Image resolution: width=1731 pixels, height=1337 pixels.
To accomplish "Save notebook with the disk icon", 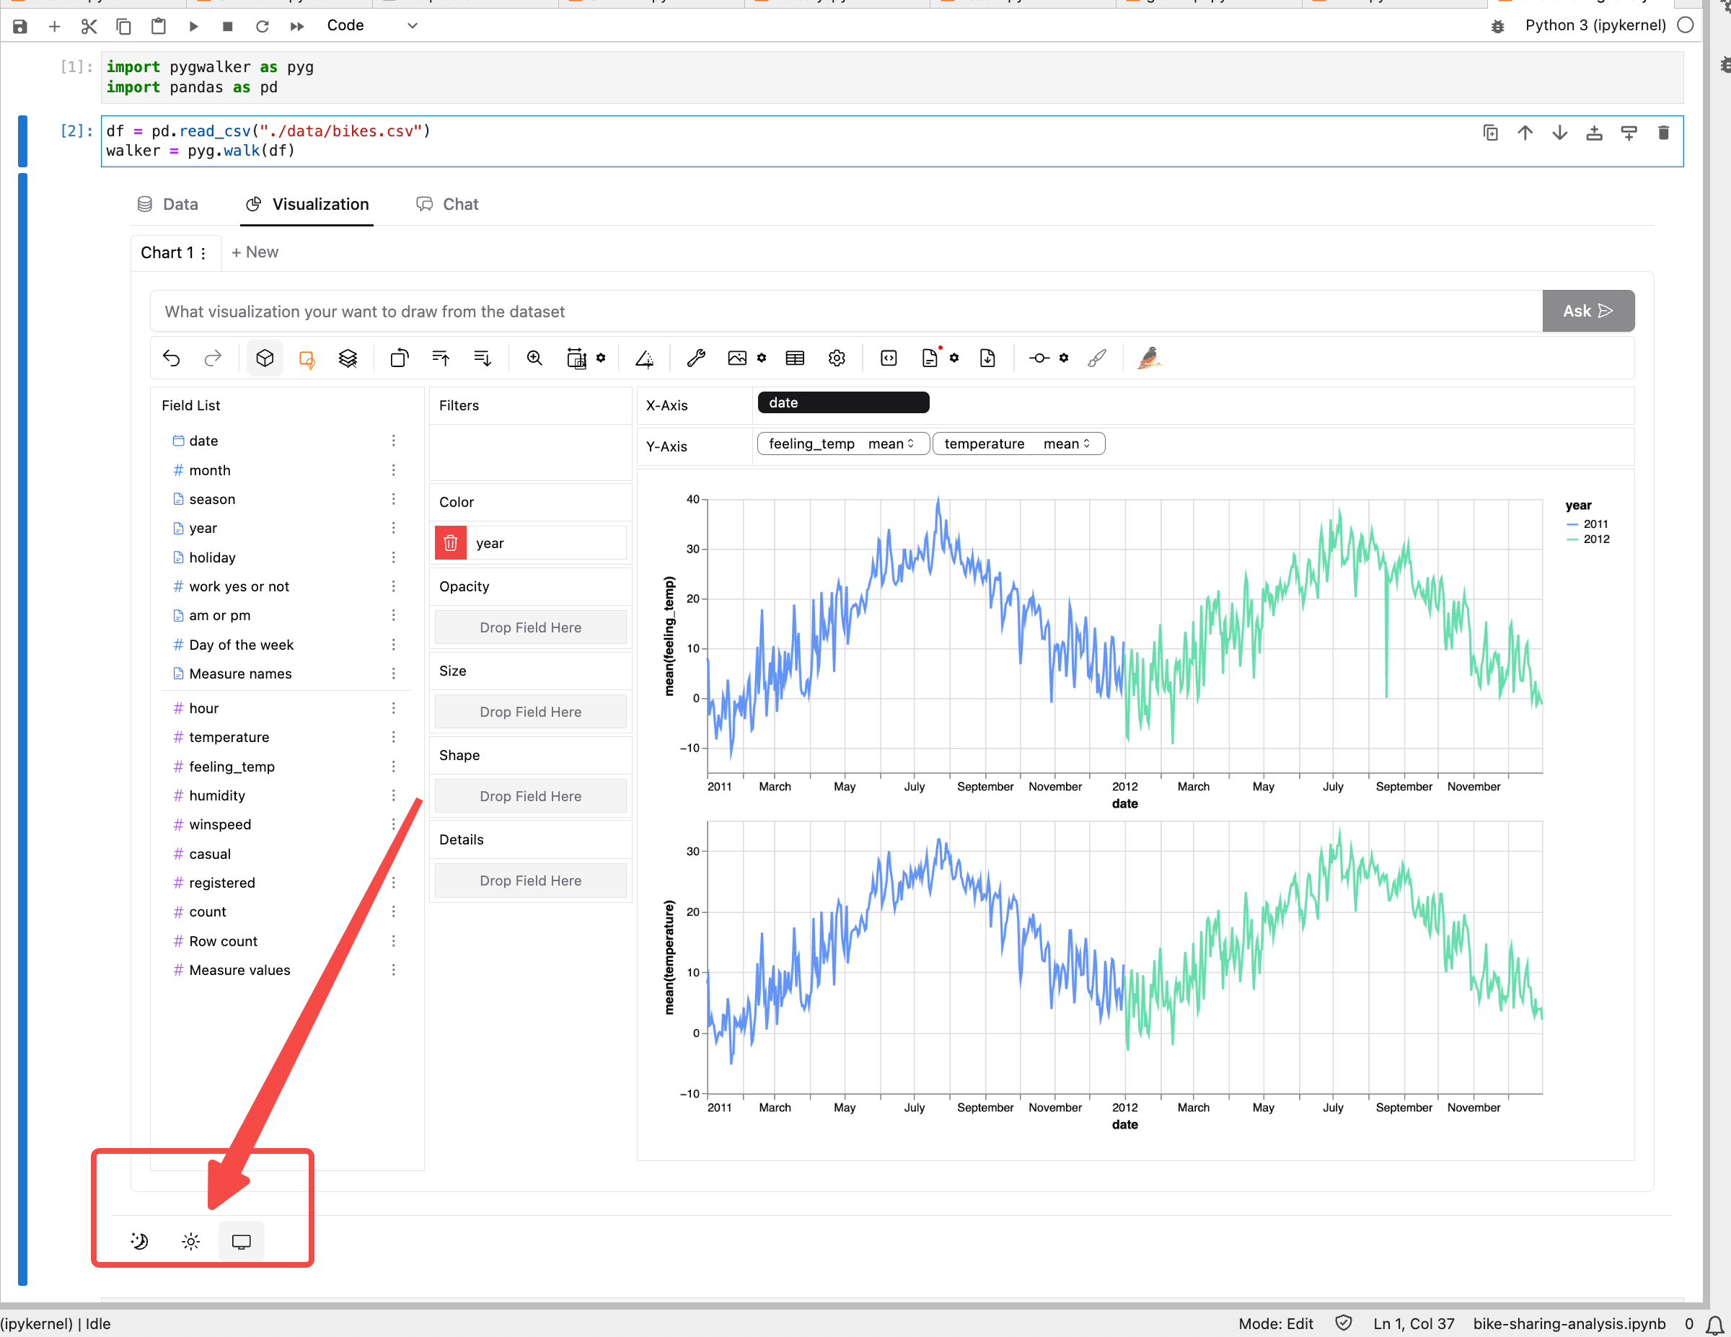I will point(19,26).
